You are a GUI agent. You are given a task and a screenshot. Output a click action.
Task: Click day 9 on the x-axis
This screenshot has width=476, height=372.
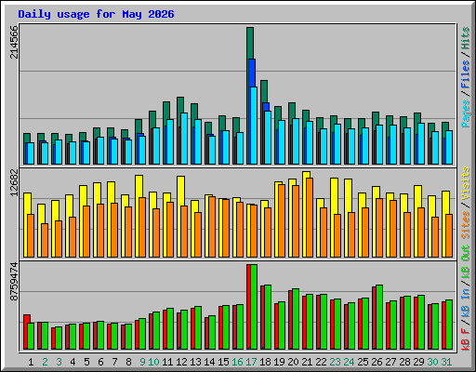pos(142,362)
